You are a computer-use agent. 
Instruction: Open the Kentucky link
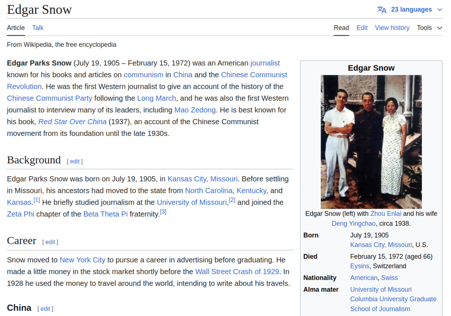pos(251,191)
